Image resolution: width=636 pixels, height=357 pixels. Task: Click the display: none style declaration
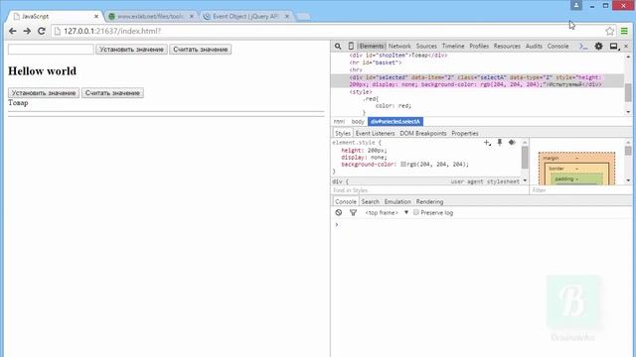tap(364, 157)
